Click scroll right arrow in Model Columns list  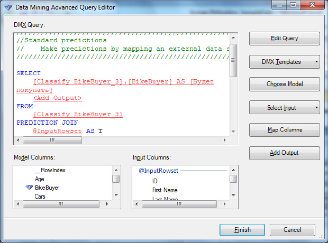click(107, 204)
